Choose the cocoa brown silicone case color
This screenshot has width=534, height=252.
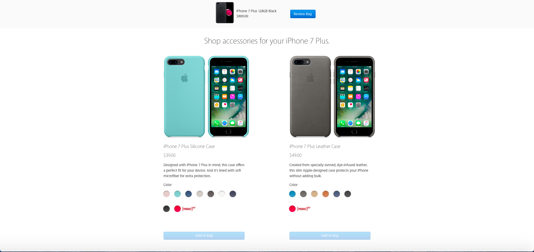[211, 194]
